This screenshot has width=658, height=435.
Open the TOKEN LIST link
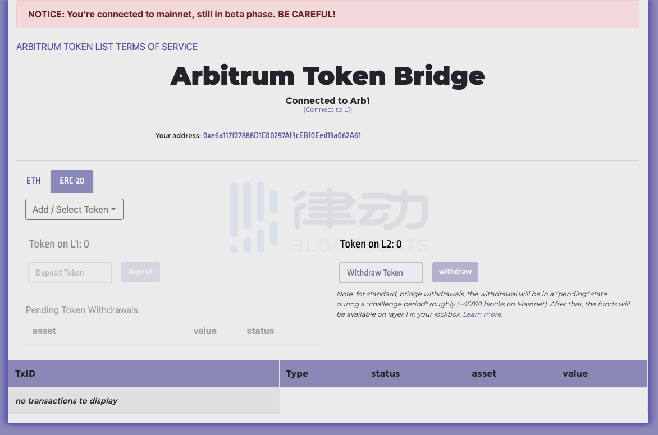coord(88,47)
